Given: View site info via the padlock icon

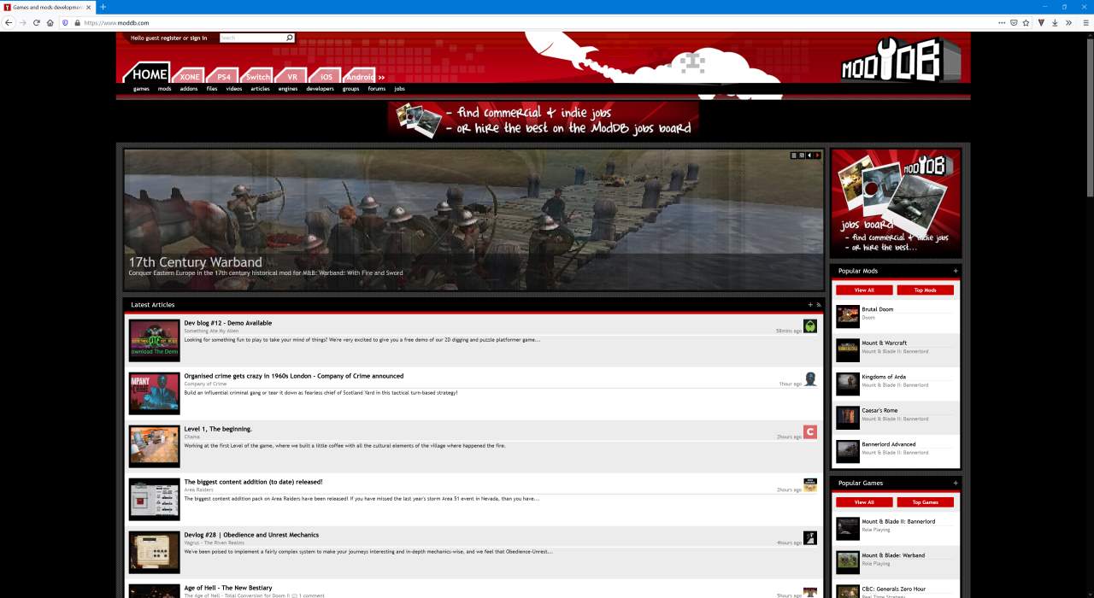Looking at the screenshot, I should point(77,23).
